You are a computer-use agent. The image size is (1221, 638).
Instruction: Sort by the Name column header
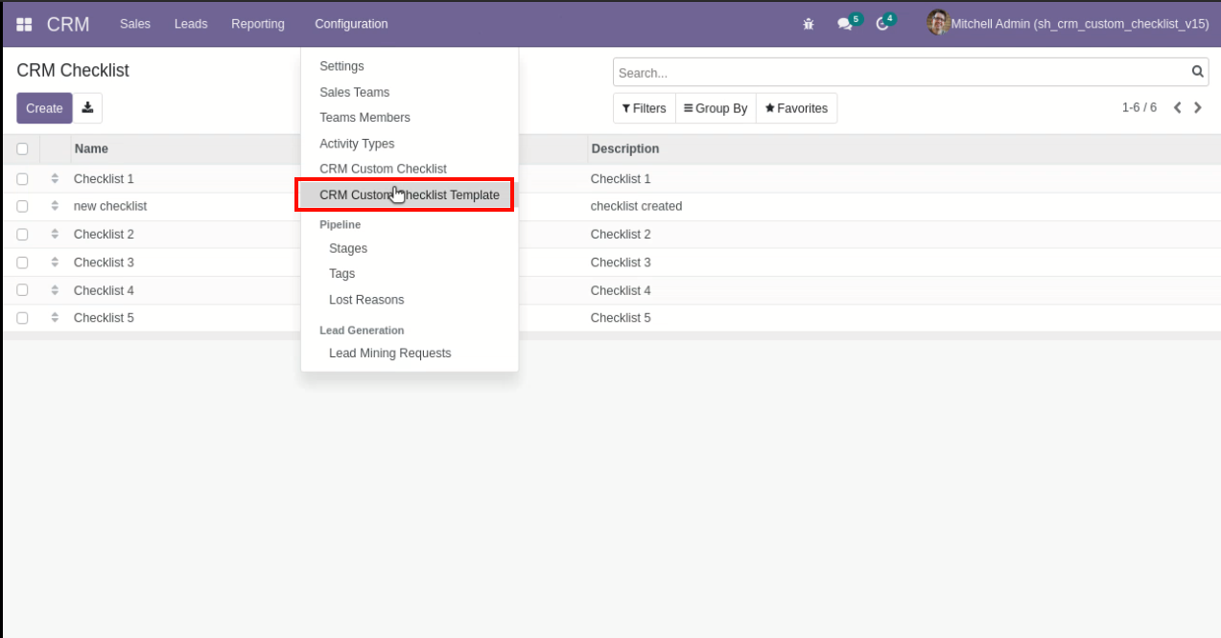tap(91, 149)
